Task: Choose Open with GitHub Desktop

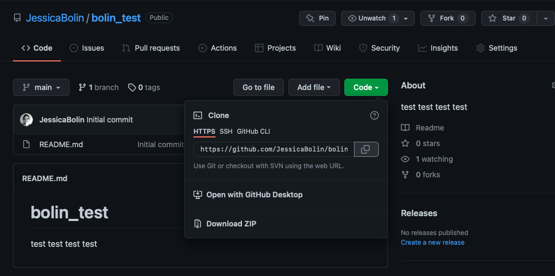Action: [x=254, y=195]
